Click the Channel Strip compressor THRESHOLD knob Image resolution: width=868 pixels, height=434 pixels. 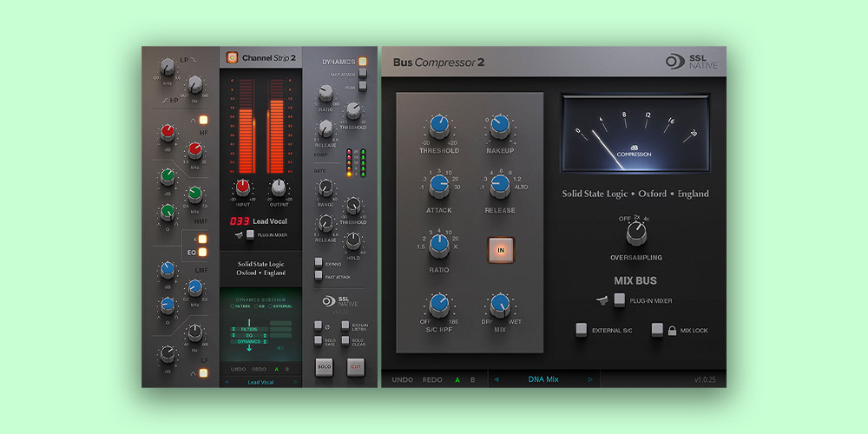(353, 110)
